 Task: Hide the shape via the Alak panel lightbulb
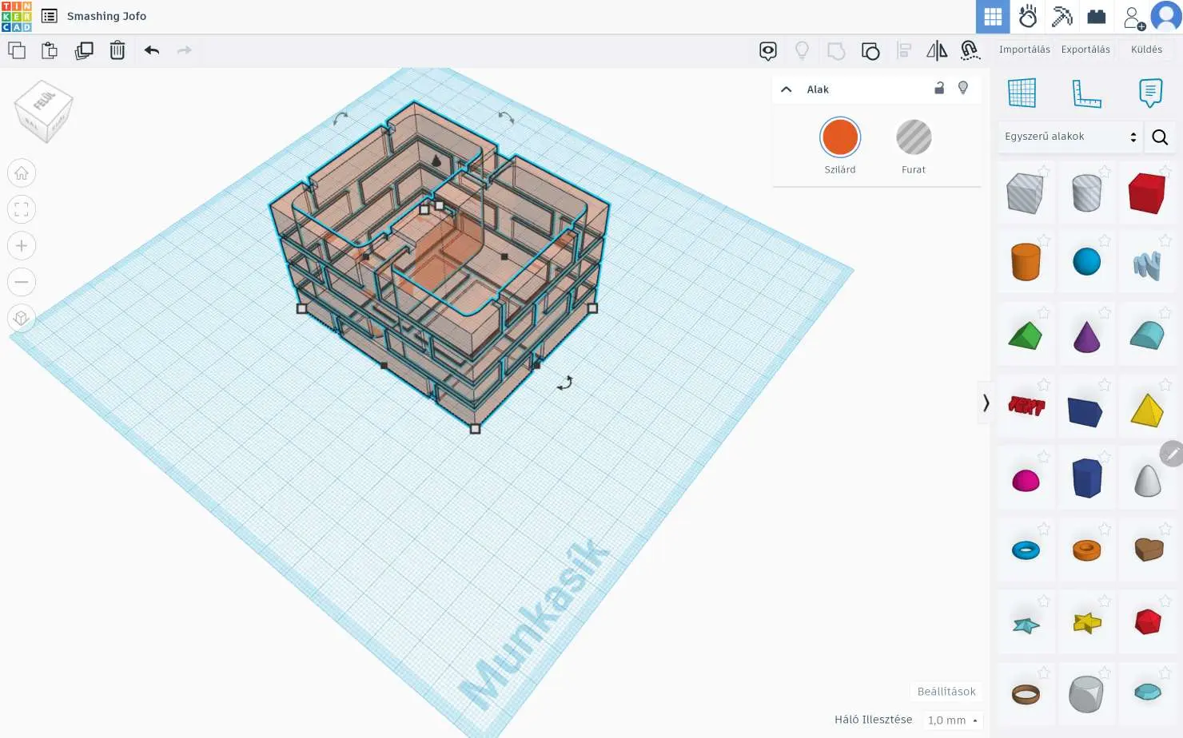pyautogui.click(x=963, y=89)
